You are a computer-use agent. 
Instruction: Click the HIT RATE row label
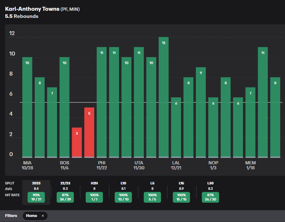tap(12, 195)
